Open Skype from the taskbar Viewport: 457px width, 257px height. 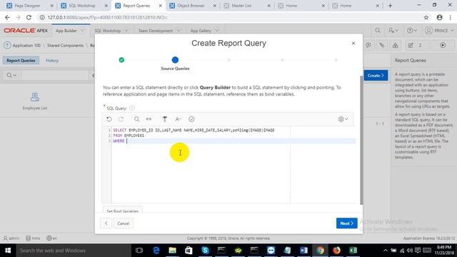[205, 251]
